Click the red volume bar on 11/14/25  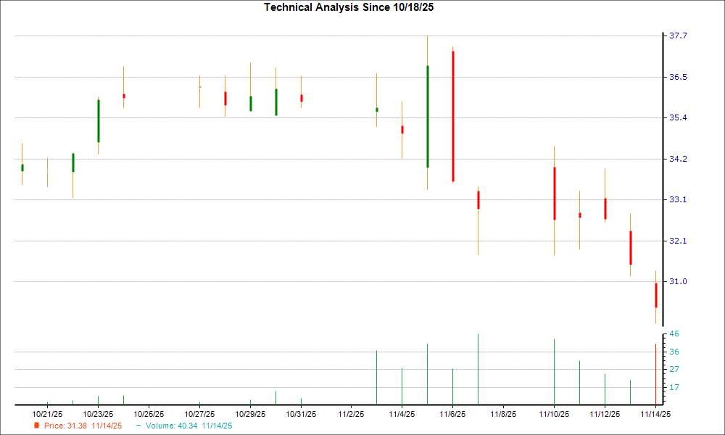[656, 370]
